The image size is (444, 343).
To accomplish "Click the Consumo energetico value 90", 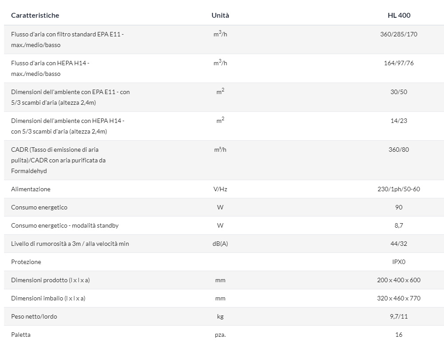I will click(x=399, y=207).
